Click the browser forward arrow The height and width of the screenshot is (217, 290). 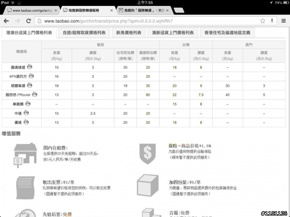pos(18,21)
